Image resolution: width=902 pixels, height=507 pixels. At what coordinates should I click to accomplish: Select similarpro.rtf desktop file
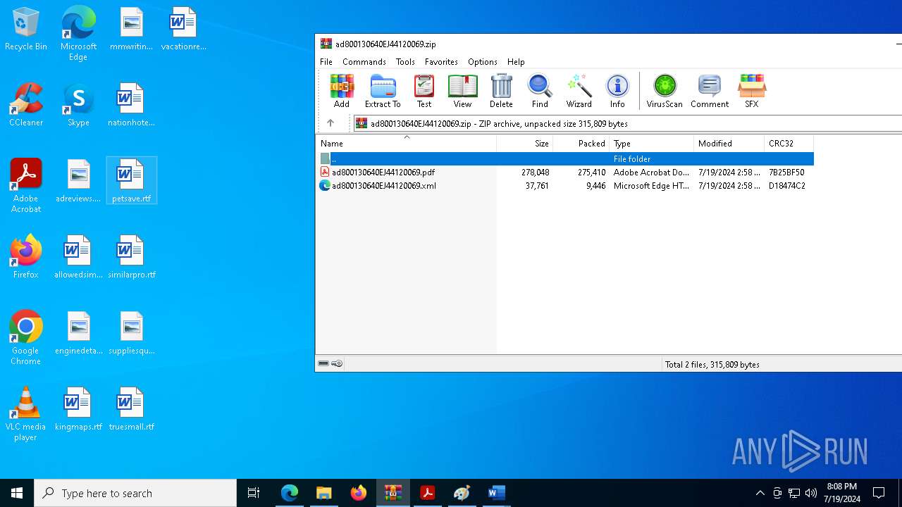(131, 257)
